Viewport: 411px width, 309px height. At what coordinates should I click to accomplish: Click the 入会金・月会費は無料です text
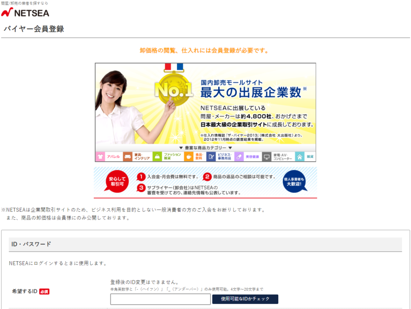point(173,177)
